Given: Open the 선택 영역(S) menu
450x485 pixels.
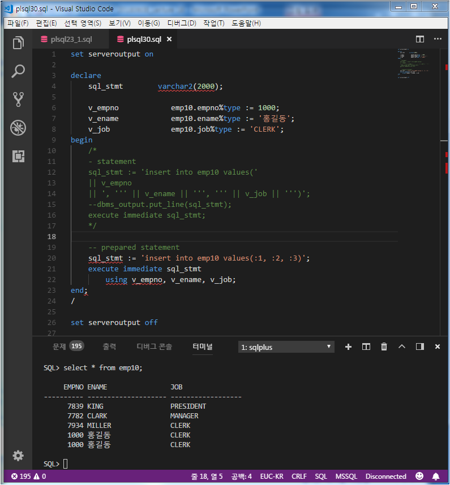Looking at the screenshot, I should (83, 23).
